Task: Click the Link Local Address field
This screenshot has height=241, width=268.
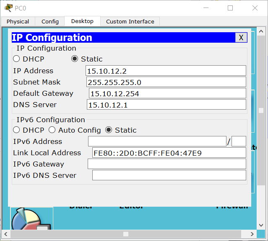Action: (x=169, y=153)
